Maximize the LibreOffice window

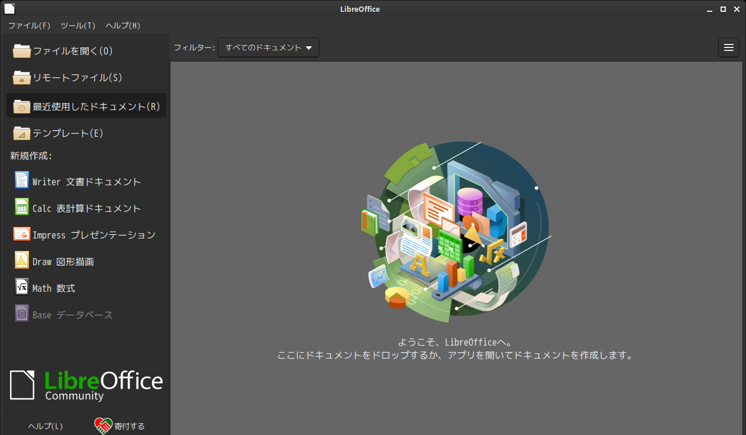coord(723,9)
